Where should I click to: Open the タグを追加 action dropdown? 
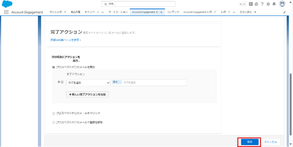click(88, 83)
